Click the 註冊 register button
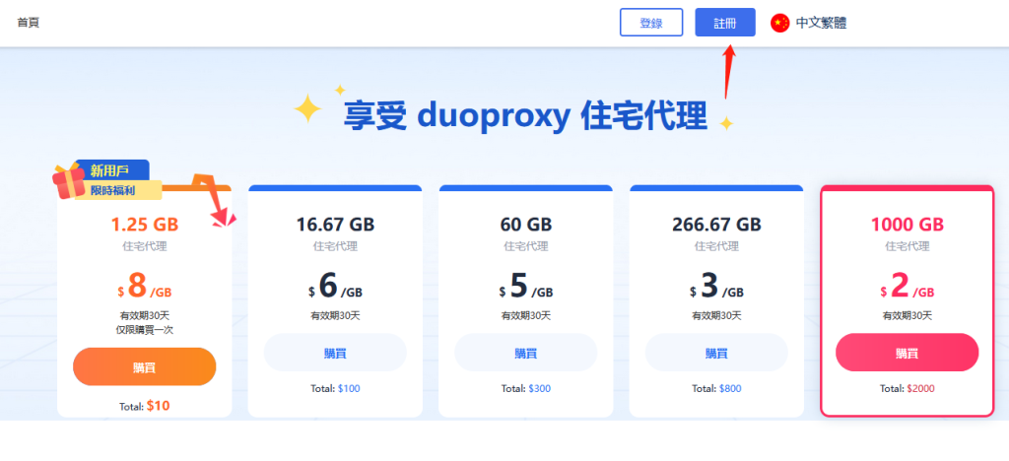Image resolution: width=1009 pixels, height=461 pixels. pos(725,23)
